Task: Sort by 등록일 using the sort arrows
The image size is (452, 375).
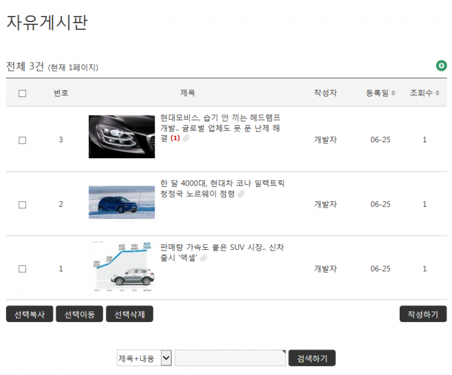Action: (393, 93)
